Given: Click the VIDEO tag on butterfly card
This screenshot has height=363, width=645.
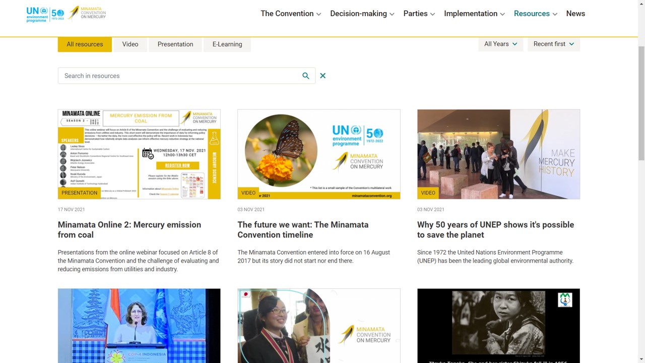Looking at the screenshot, I should [248, 193].
